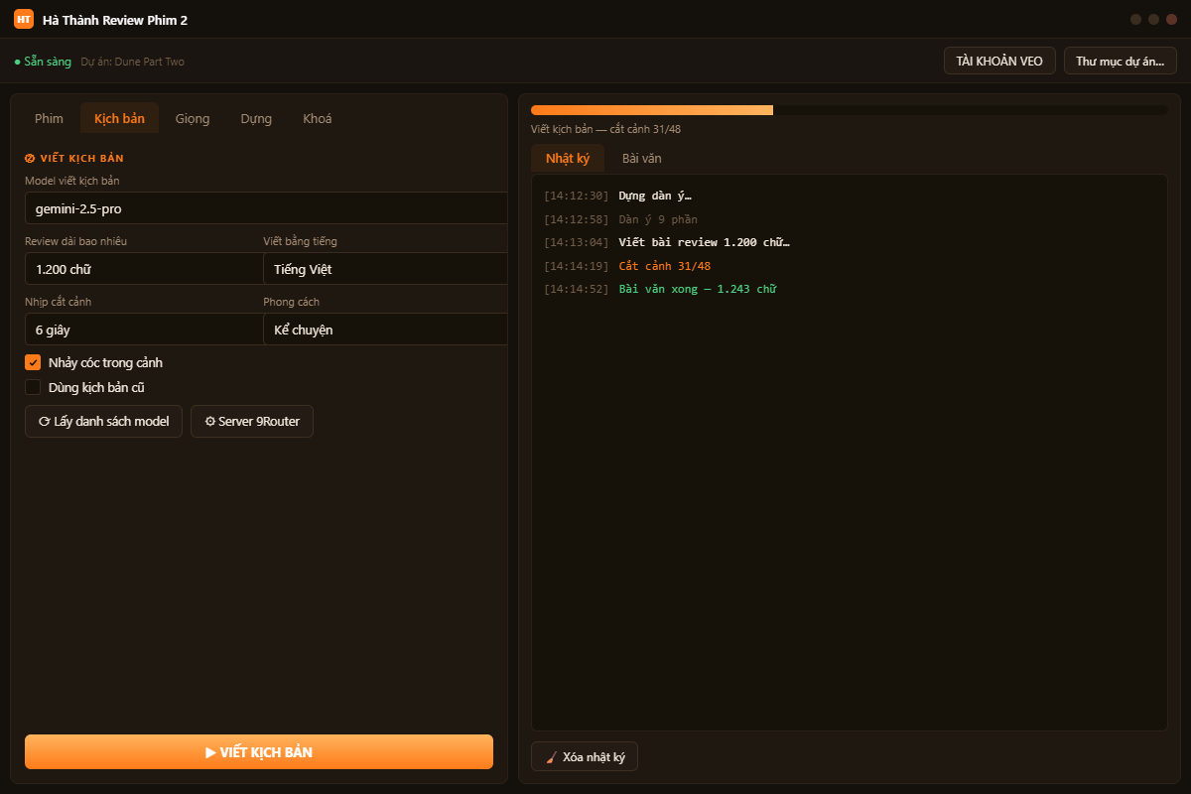Viewport: 1191px width, 794px height.
Task: Go to the Giọng tab
Action: pyautogui.click(x=193, y=118)
